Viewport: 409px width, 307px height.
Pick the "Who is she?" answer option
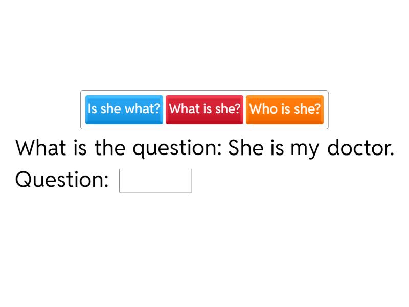pyautogui.click(x=285, y=109)
